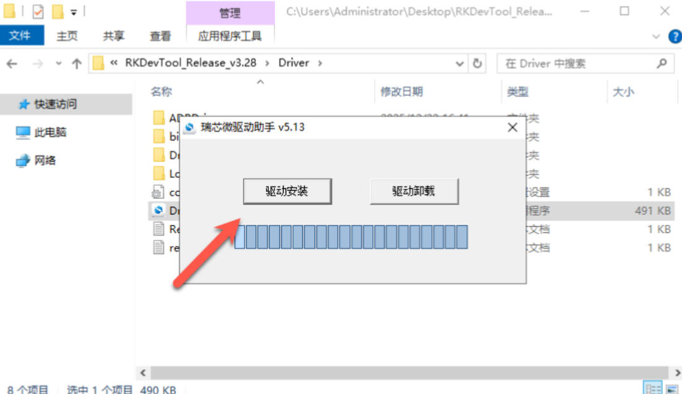Image resolution: width=682 pixels, height=394 pixels.
Task: Refresh the Driver folder view
Action: pos(477,63)
